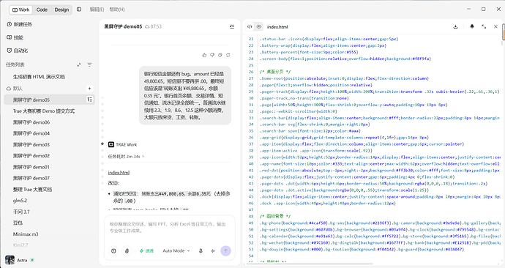Image resolution: width=505 pixels, height=268 pixels.
Task: Focus the chat message input field
Action: point(169,228)
